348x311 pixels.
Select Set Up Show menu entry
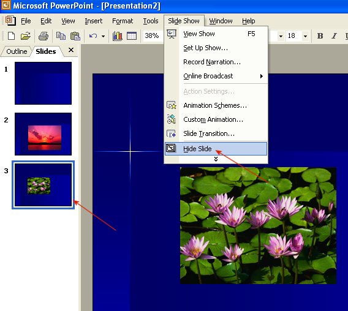[216, 48]
